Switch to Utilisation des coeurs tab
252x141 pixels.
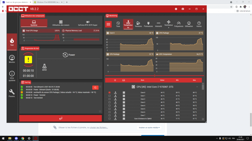point(61,23)
